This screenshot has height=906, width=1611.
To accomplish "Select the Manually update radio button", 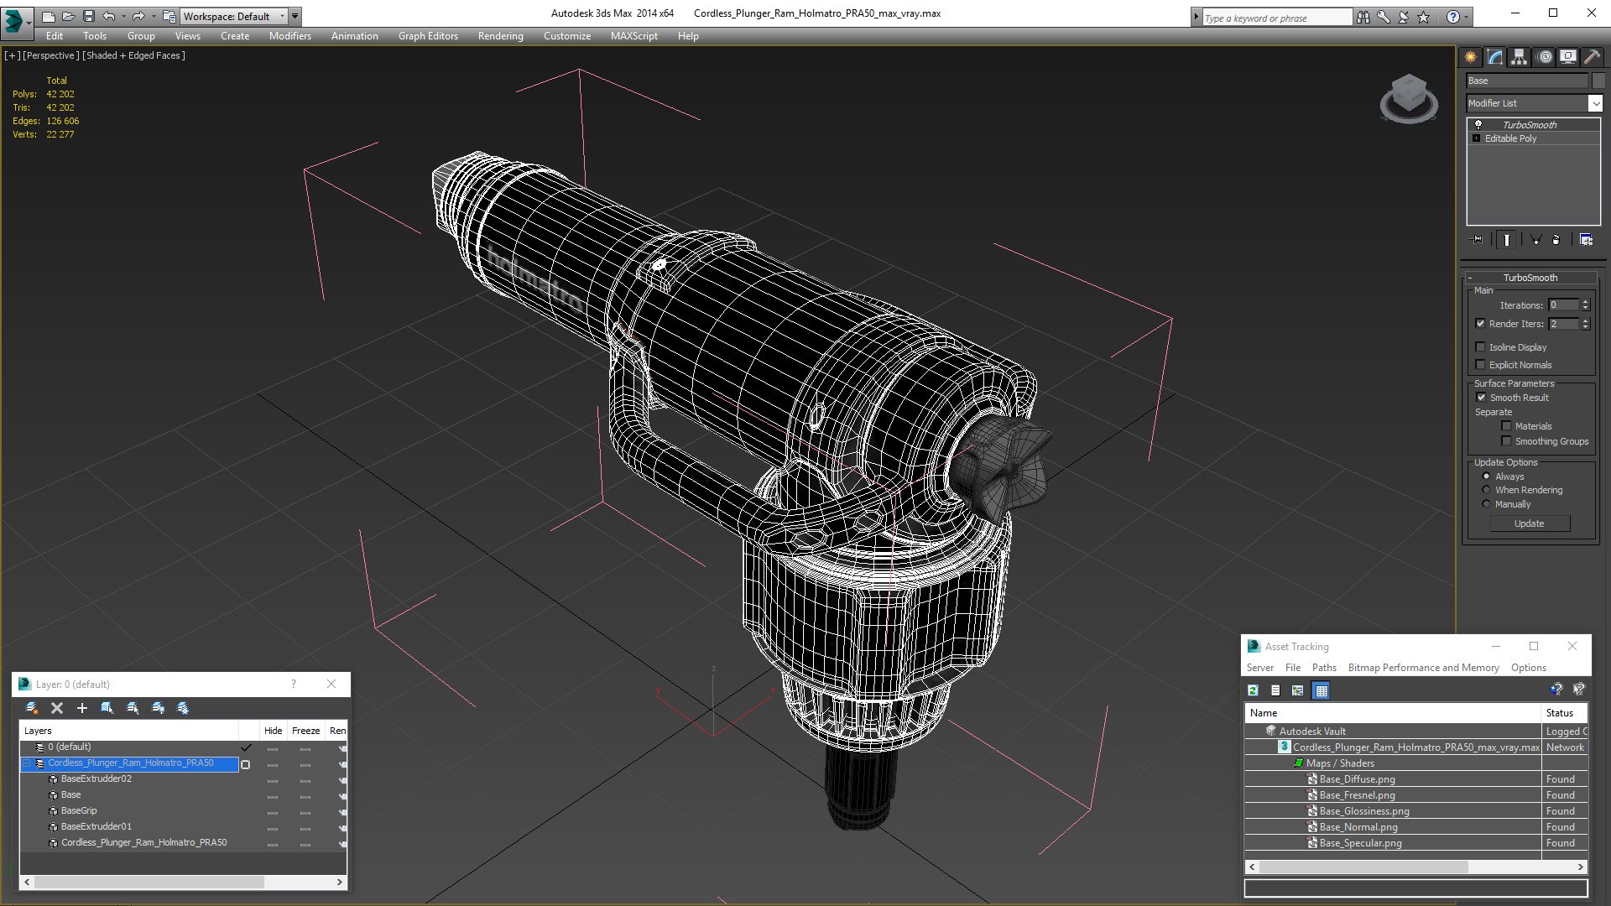I will tap(1486, 504).
